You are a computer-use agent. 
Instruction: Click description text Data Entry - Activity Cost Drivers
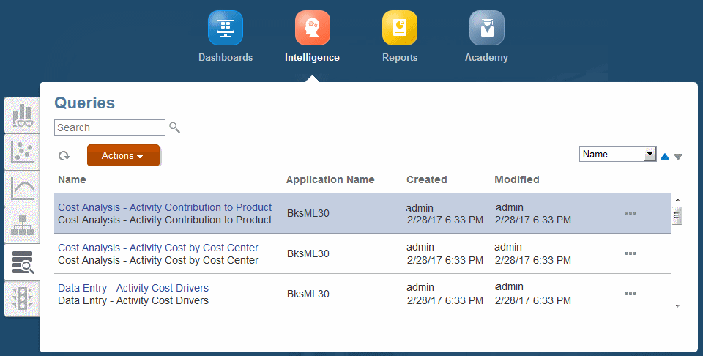coord(133,300)
